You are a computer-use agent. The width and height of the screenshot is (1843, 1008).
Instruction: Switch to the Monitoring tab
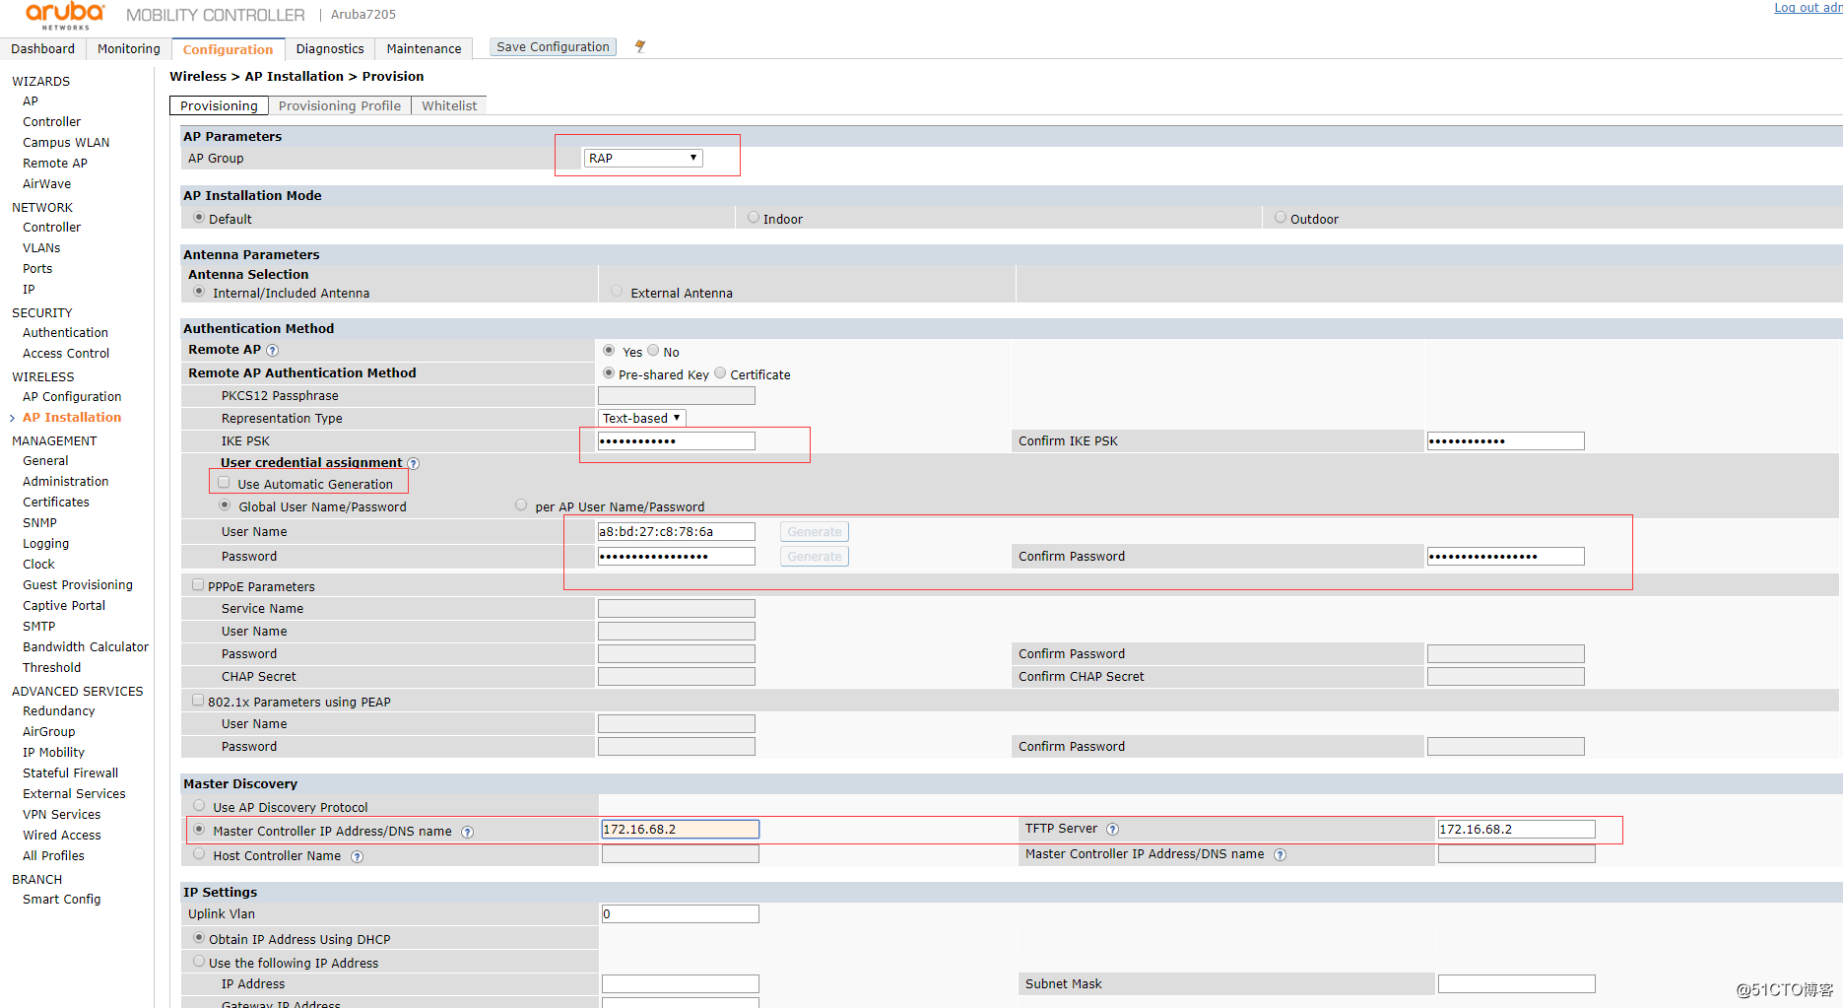pos(128,48)
